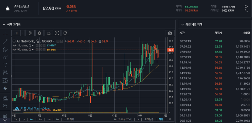Set chart range to 3m
This screenshot has height=123, width=252.
40,119
